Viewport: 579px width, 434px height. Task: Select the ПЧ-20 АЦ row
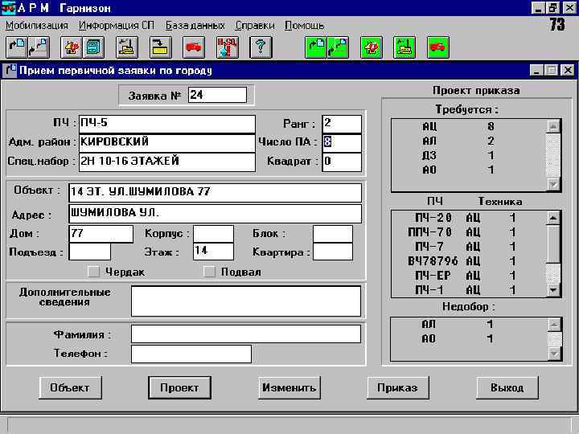click(x=468, y=218)
